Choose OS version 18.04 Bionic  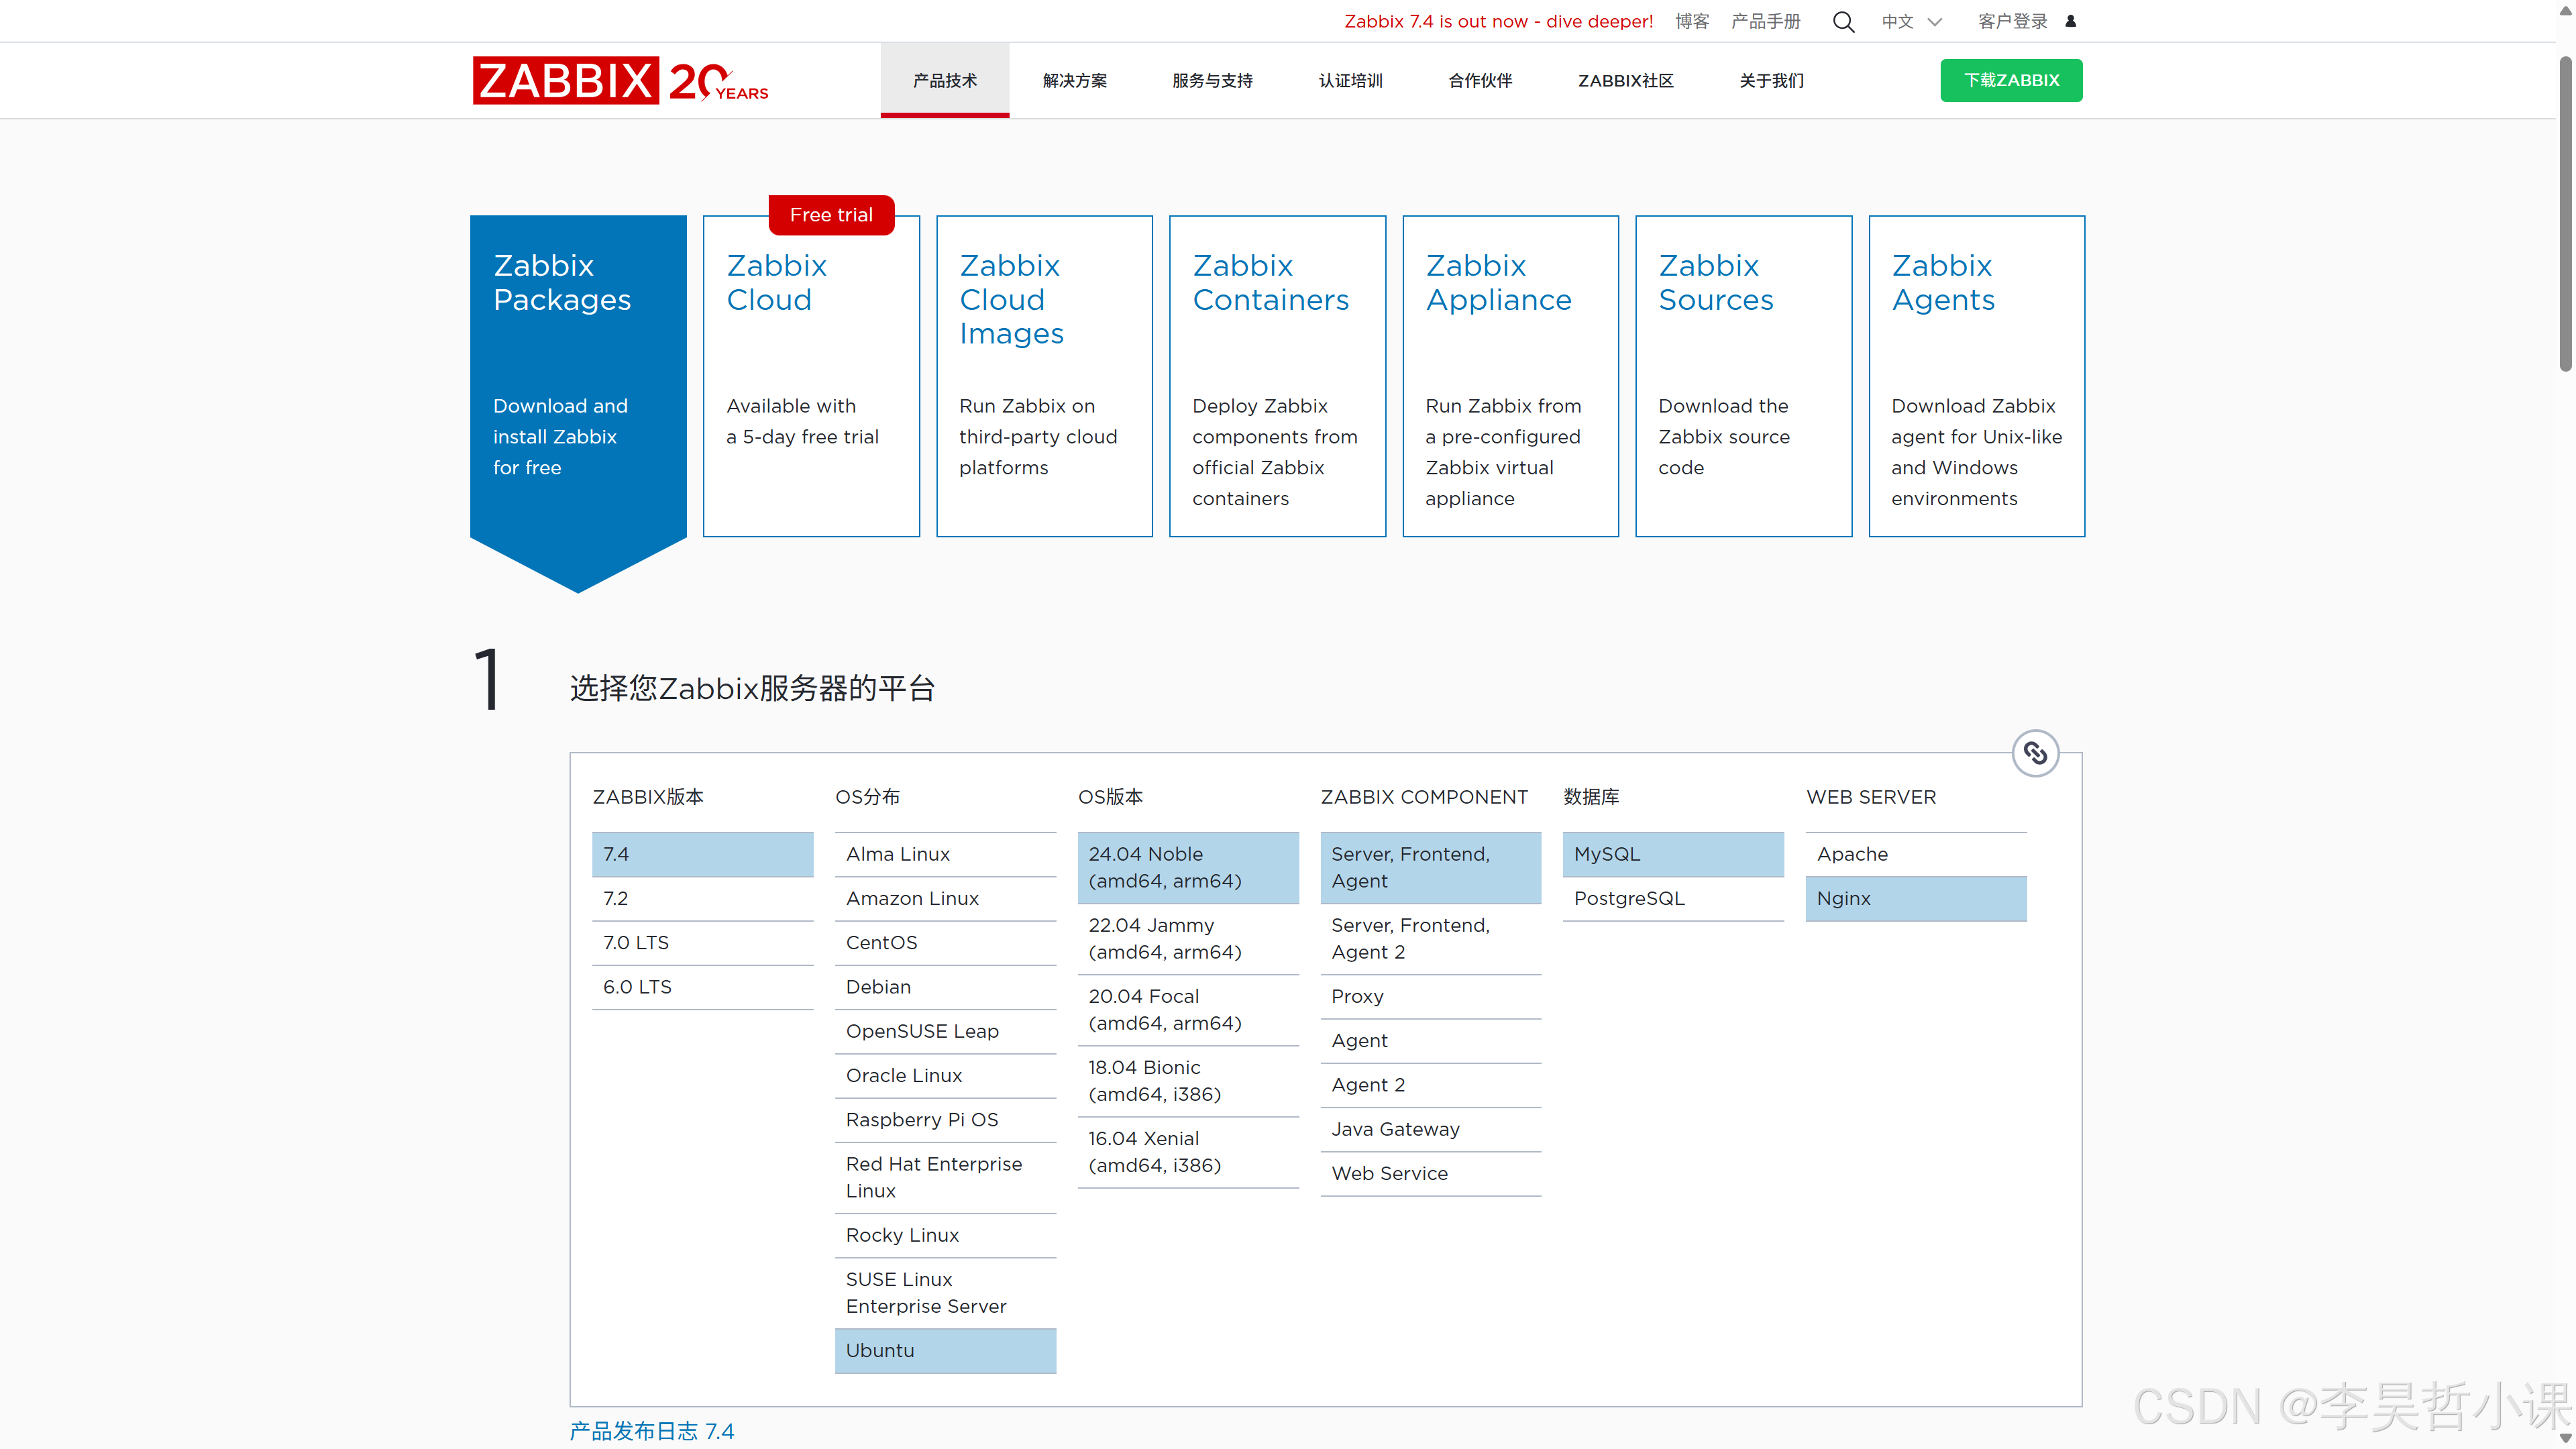[x=1188, y=1081]
